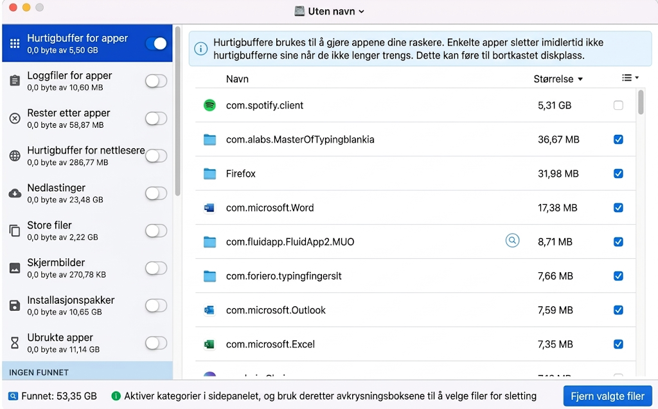Turn on the Skjermbilder switch
This screenshot has height=409, width=658.
click(x=156, y=268)
